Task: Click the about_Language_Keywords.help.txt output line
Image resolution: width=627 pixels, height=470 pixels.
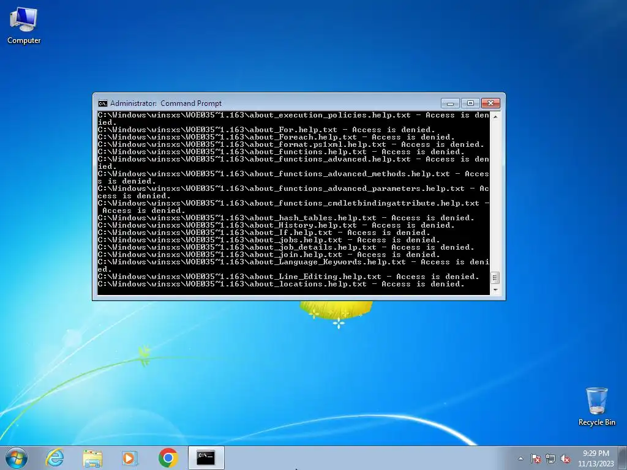Action: pyautogui.click(x=293, y=266)
